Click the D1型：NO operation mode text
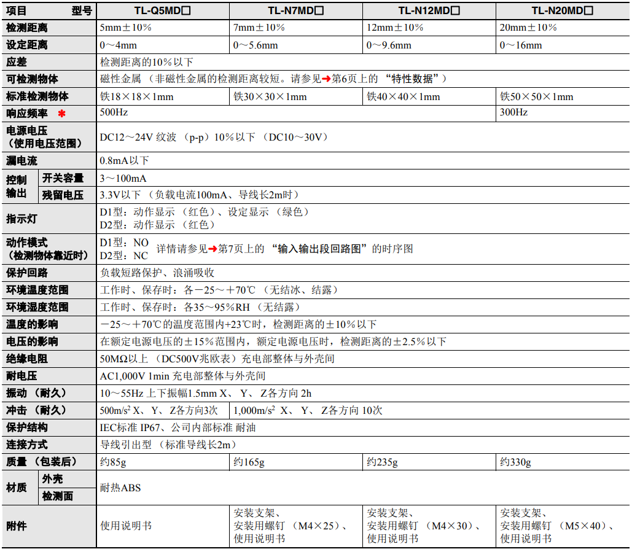Screen dimensions: 632x549 (124, 243)
